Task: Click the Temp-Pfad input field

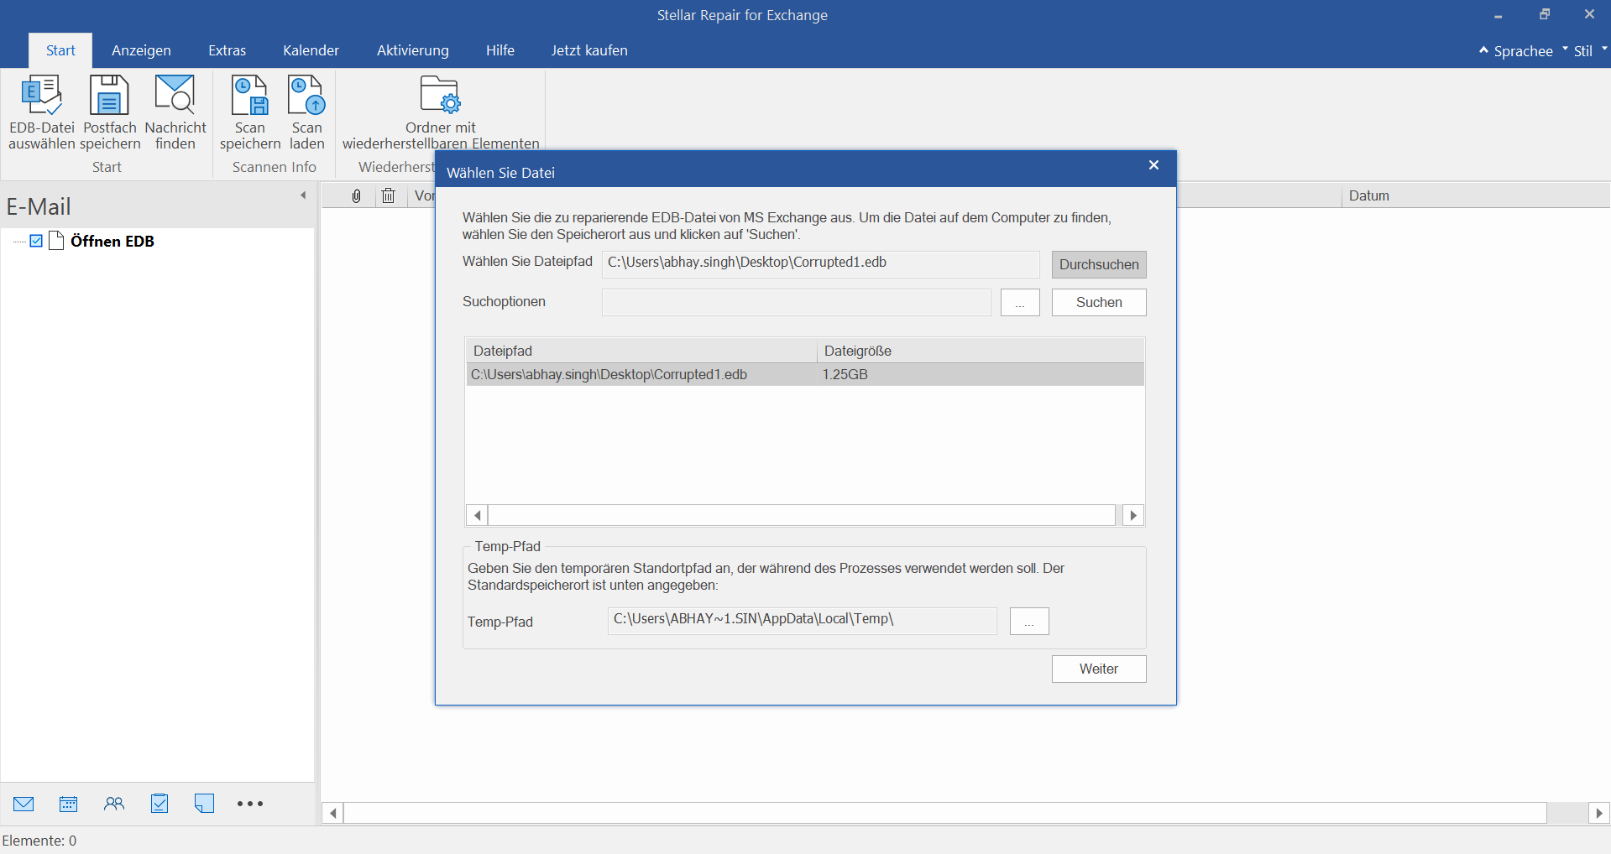Action: coord(802,621)
